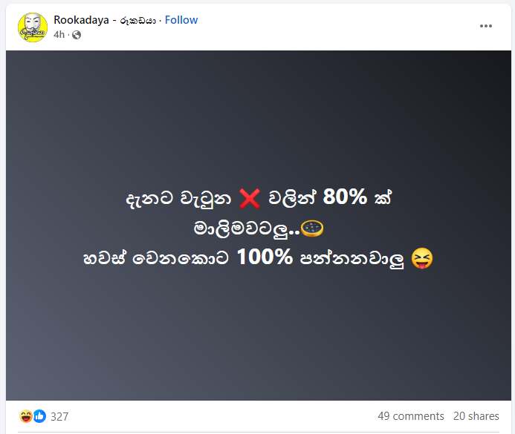Open the 327 reactions count list
The image size is (515, 434).
59,416
